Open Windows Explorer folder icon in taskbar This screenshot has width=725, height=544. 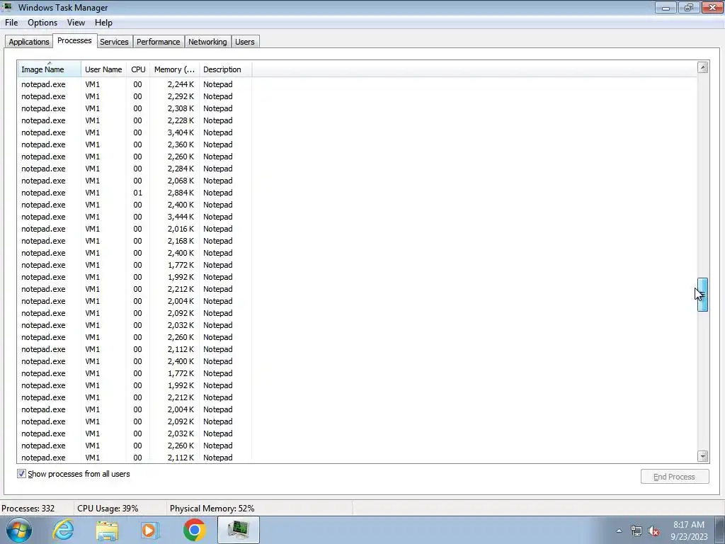pyautogui.click(x=107, y=531)
